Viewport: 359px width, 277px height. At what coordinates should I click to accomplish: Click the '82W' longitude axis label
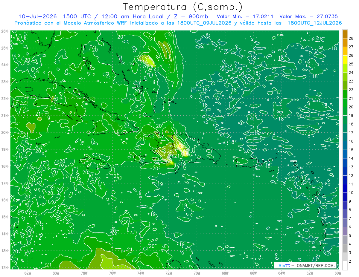28,273
